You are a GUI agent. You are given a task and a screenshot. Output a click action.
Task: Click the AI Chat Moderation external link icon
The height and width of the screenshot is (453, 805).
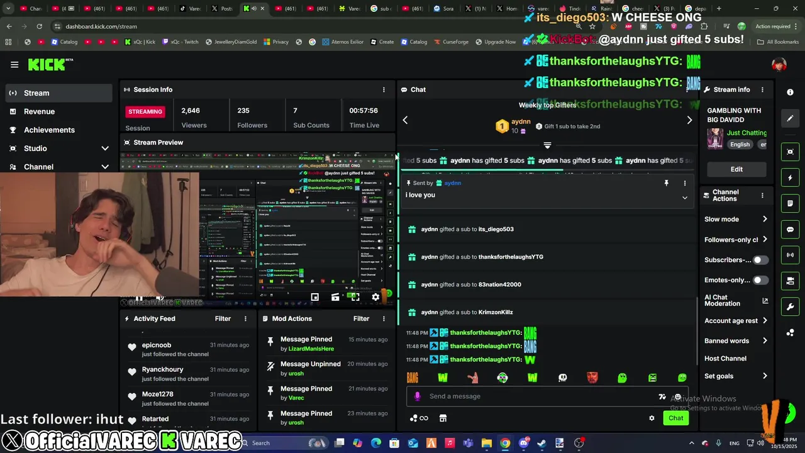point(765,301)
